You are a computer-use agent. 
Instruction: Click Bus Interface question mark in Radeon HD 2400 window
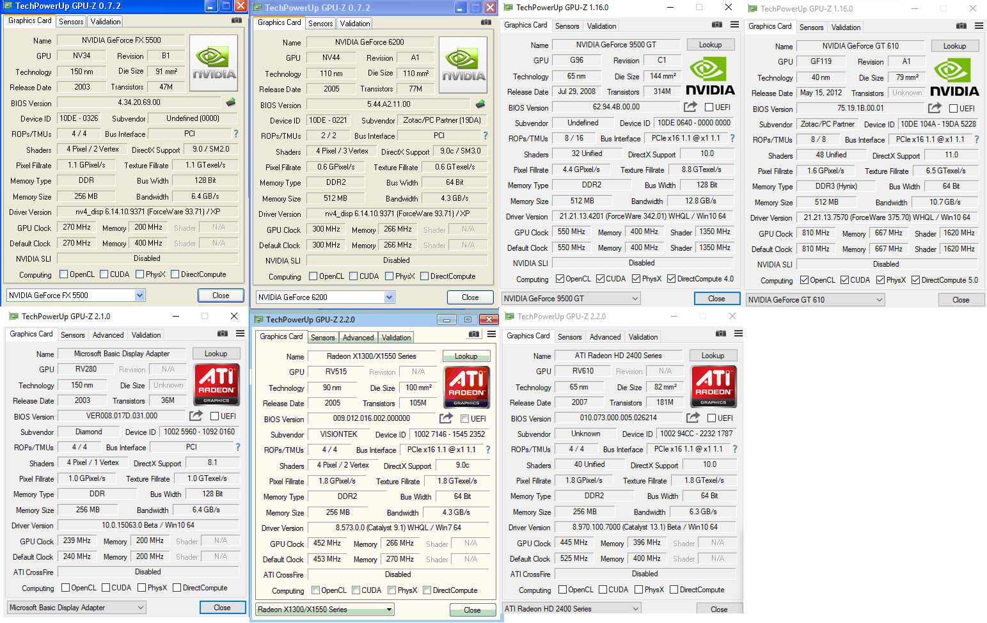(735, 449)
